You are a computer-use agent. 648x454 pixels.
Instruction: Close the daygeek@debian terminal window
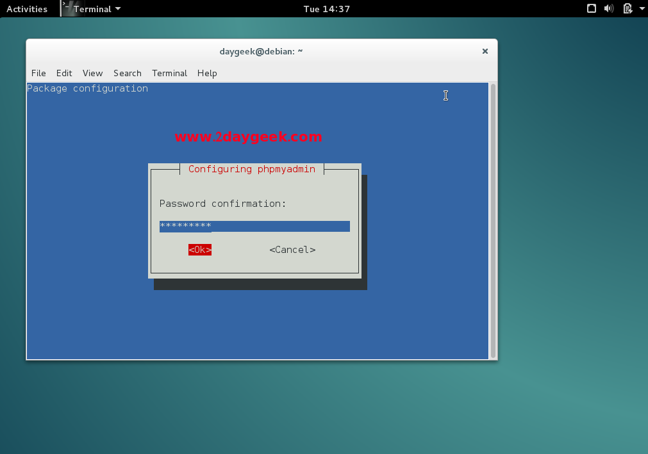coord(485,51)
